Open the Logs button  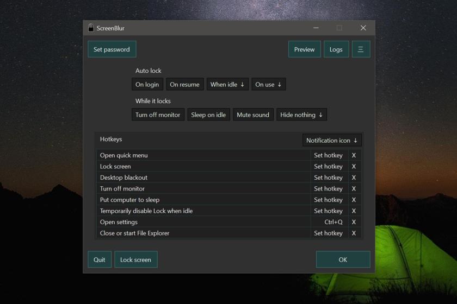(336, 49)
